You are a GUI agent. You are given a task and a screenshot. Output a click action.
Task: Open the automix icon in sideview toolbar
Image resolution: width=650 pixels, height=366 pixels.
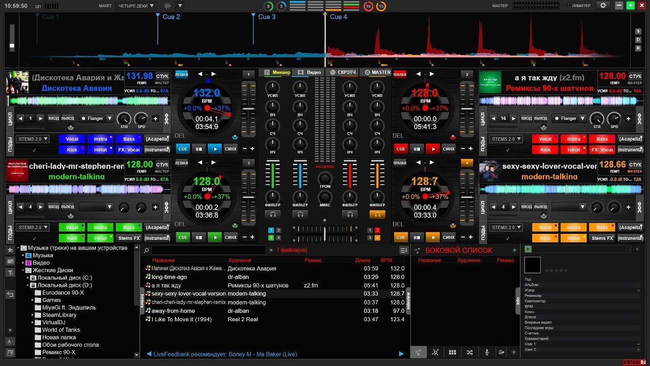[435, 352]
